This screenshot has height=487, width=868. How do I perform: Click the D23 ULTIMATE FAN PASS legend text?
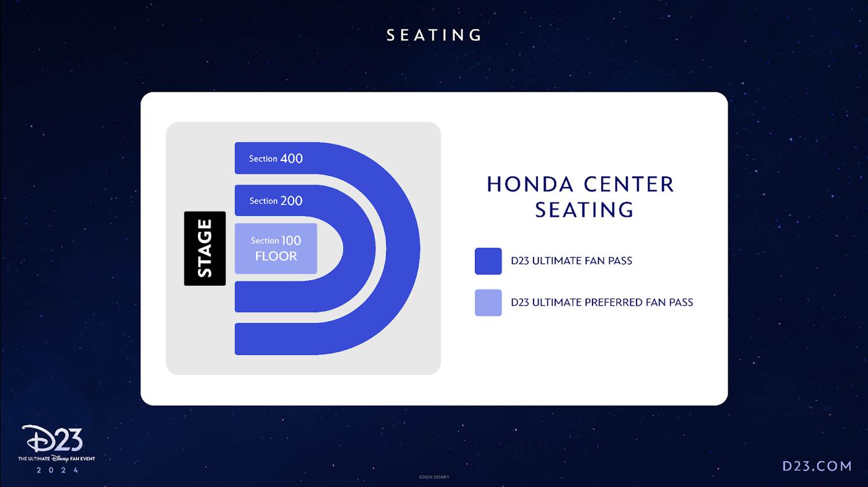pos(571,261)
